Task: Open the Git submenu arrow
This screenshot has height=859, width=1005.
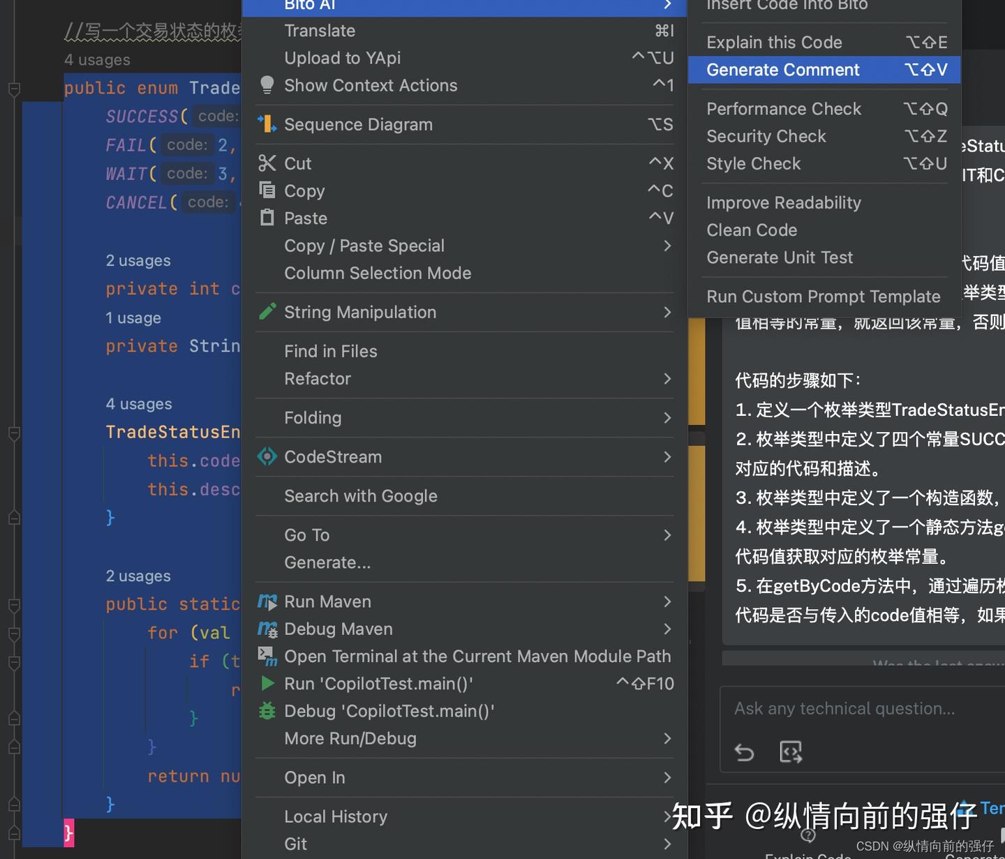Action: coord(667,843)
